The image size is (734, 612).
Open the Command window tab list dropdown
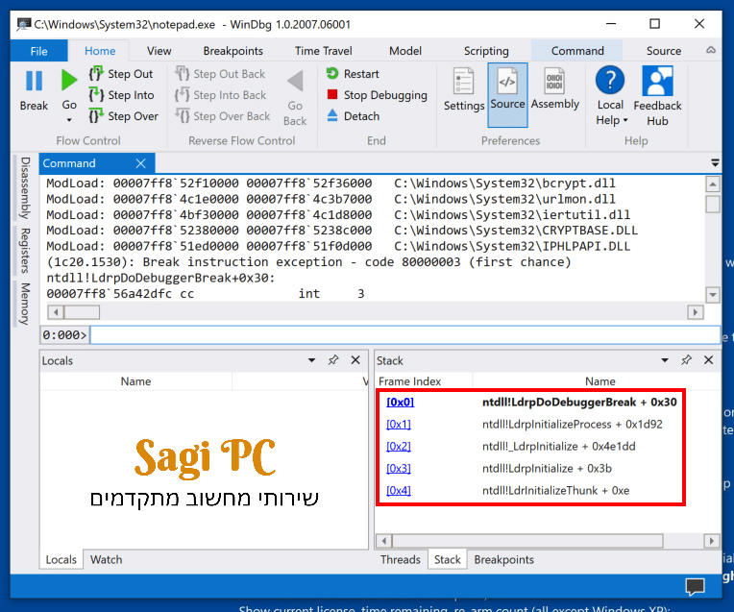coord(715,163)
